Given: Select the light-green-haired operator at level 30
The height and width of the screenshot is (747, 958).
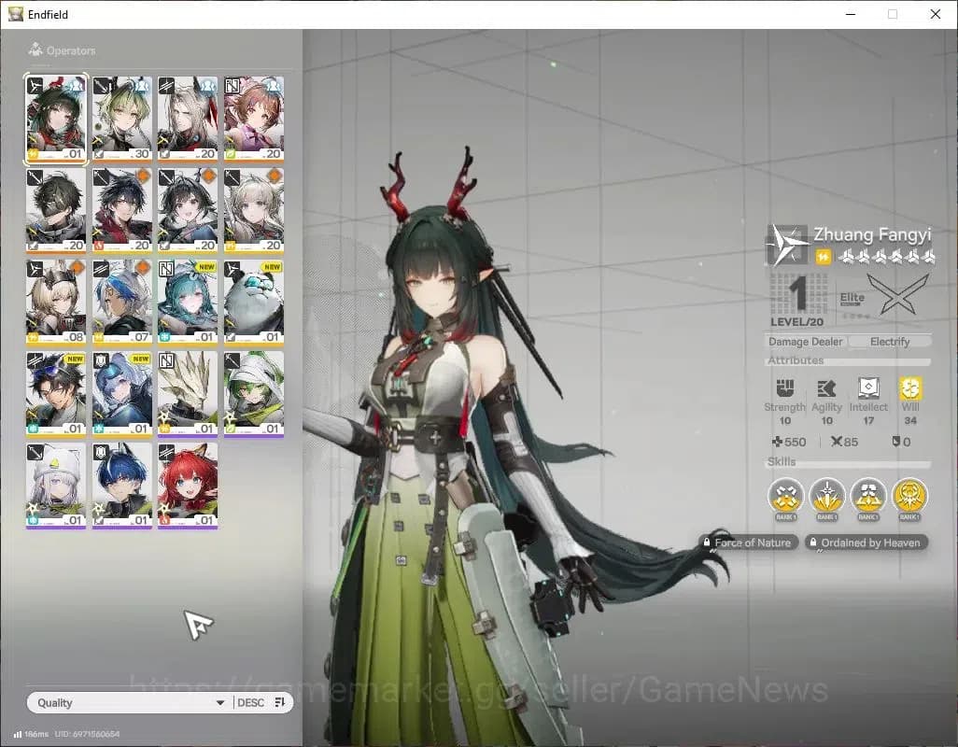Looking at the screenshot, I should pos(122,120).
